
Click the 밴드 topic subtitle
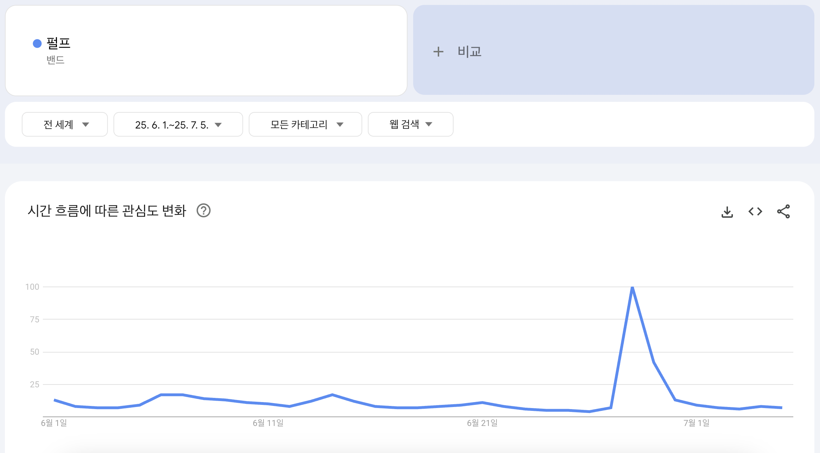point(56,60)
